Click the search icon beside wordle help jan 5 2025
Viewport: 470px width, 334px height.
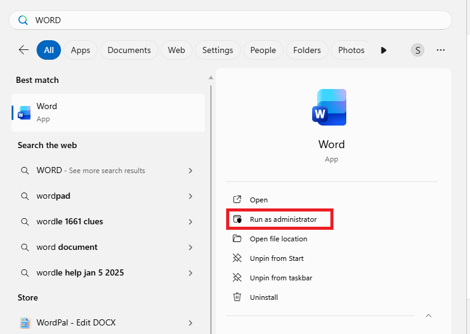pos(25,273)
